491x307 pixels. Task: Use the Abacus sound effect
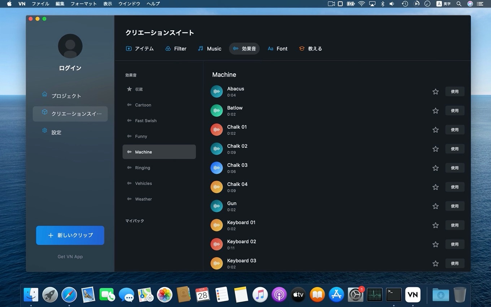pyautogui.click(x=455, y=92)
